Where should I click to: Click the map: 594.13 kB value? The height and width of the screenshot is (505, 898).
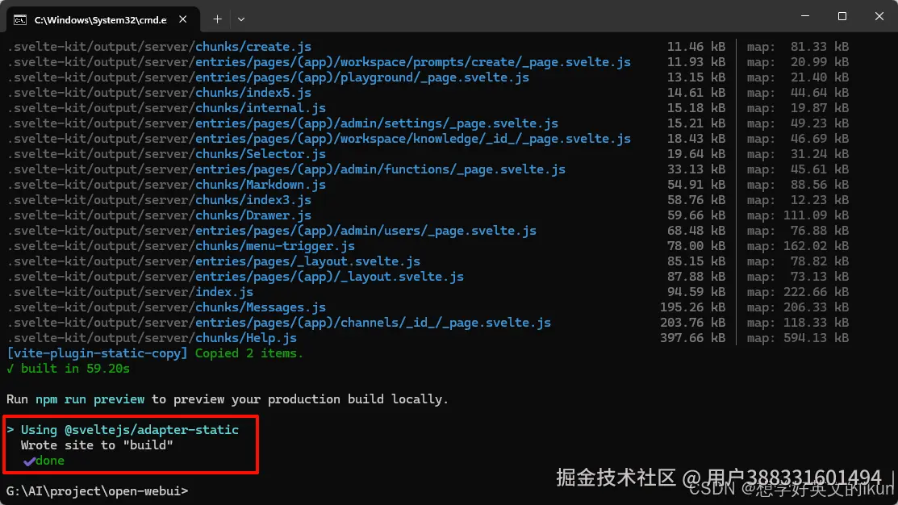(797, 338)
